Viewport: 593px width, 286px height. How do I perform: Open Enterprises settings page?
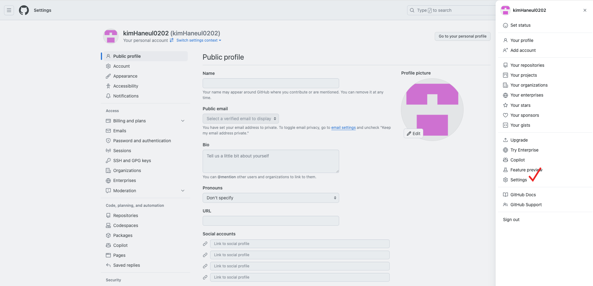146,180
